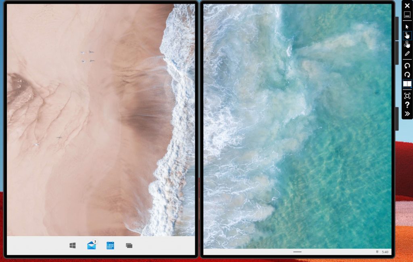
Task: Click the handle bar on right screen taskbar
Action: tap(297, 252)
